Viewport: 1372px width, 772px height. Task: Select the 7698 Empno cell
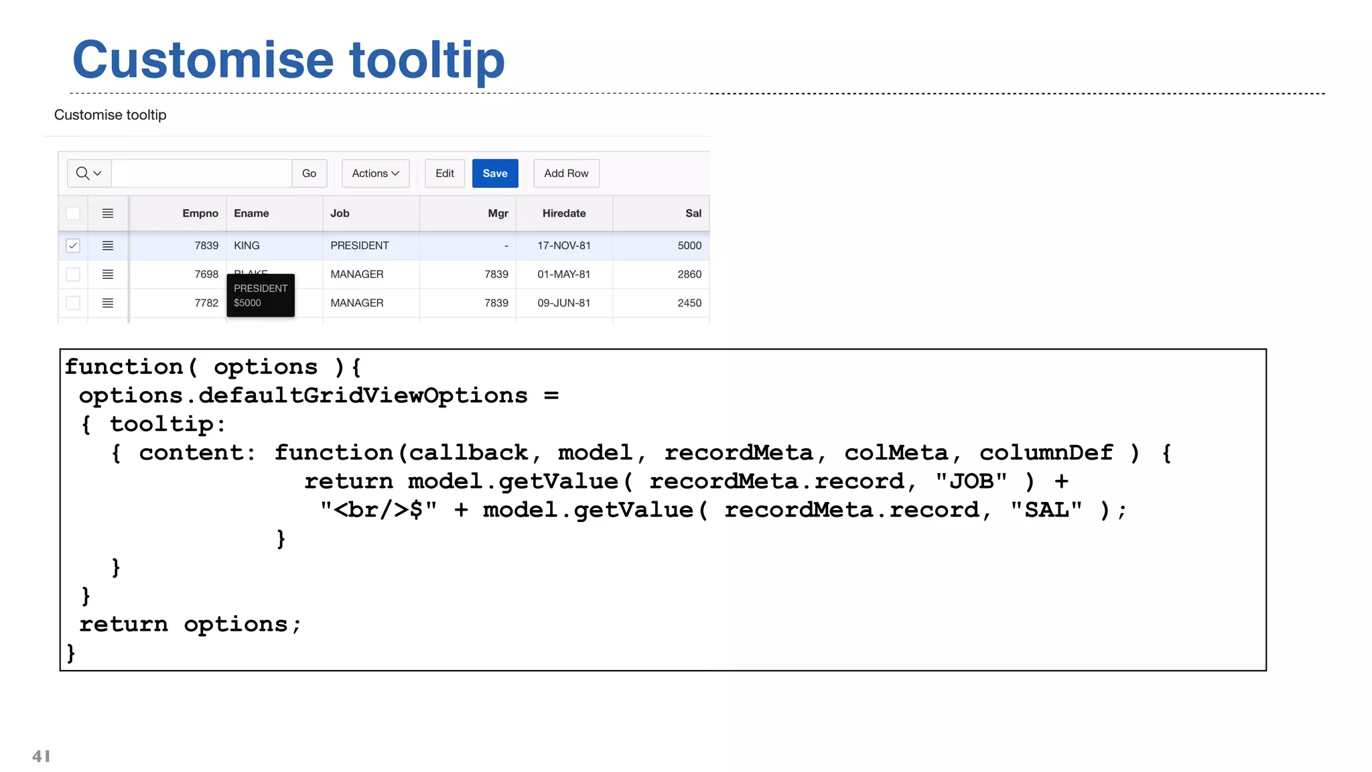(178, 274)
